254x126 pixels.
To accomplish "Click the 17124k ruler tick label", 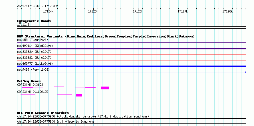I will pos(48,11).
